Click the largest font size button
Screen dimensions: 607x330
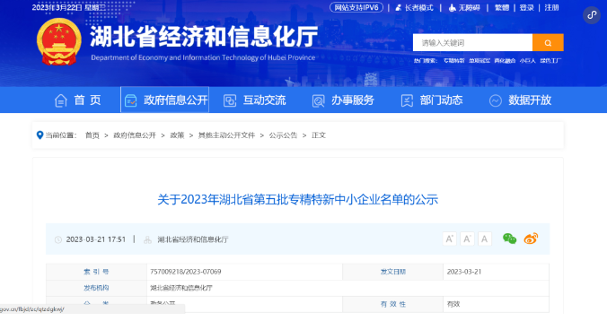pos(450,239)
